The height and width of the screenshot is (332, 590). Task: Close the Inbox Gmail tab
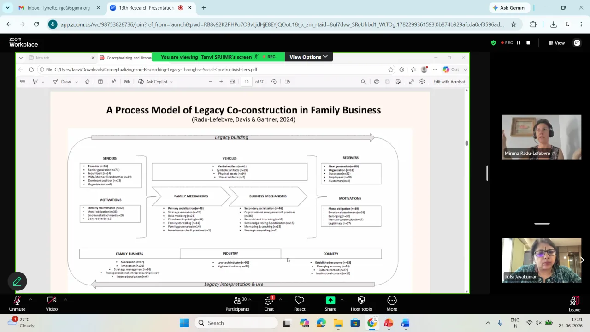point(98,8)
